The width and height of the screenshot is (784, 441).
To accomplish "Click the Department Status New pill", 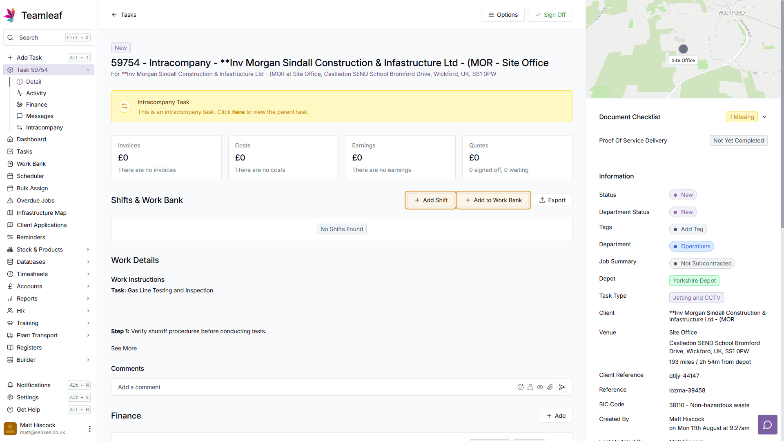I will 683,212.
